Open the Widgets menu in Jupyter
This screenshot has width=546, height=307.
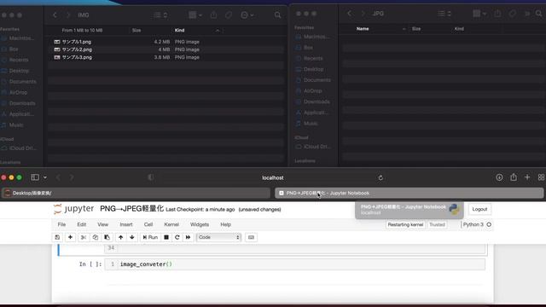tap(200, 224)
